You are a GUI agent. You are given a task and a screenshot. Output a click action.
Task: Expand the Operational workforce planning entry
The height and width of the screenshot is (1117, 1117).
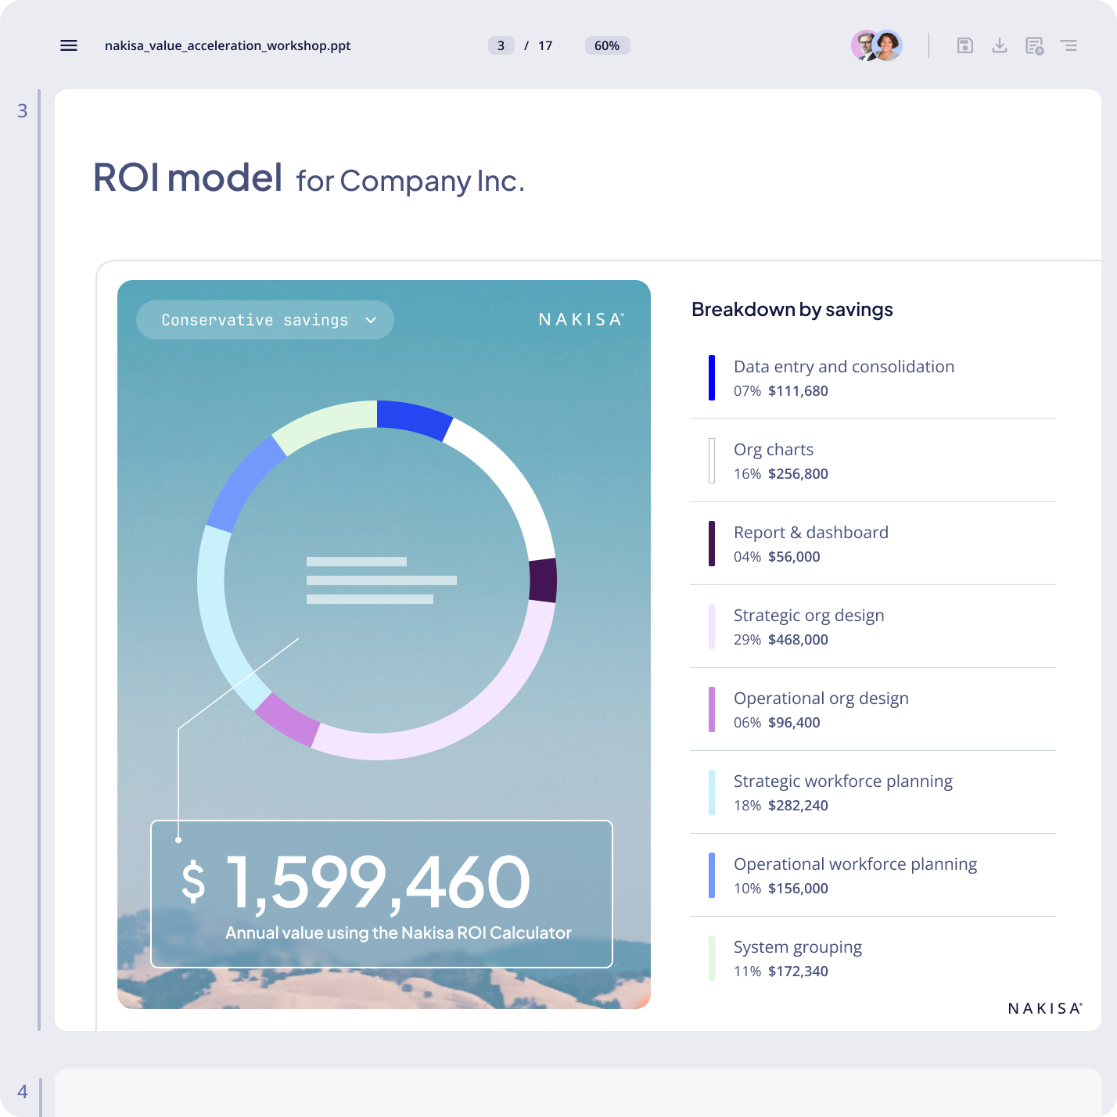[855, 875]
